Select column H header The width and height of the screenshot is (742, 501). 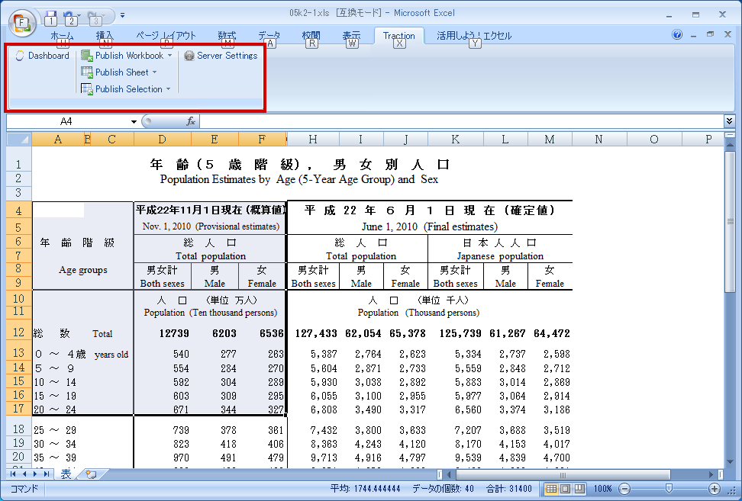click(313, 139)
